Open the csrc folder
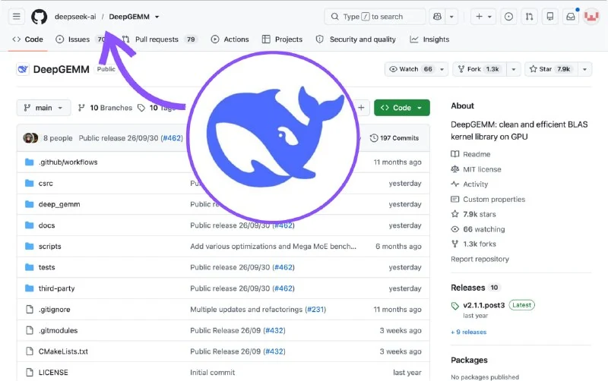The height and width of the screenshot is (381, 608). [x=46, y=183]
